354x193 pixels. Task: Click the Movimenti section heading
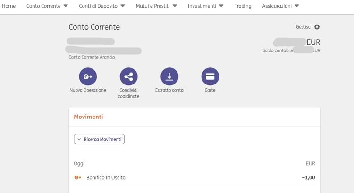click(x=89, y=117)
